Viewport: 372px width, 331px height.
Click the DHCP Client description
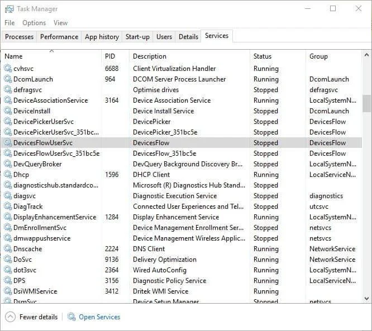pyautogui.click(x=151, y=175)
